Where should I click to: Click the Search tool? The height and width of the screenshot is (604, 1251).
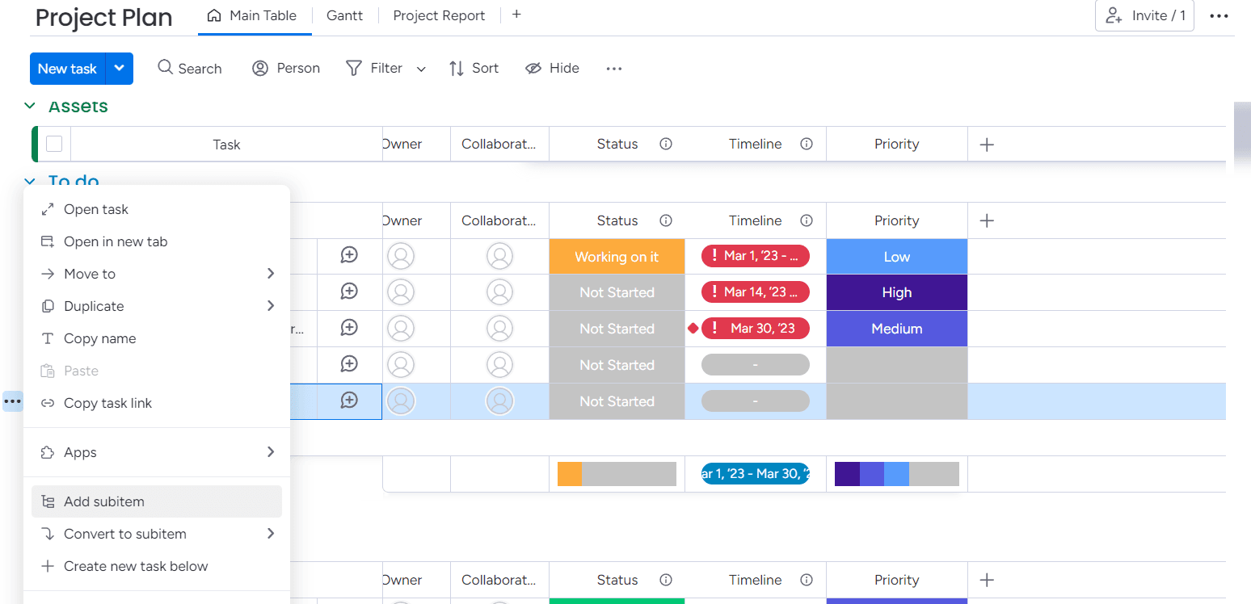click(x=190, y=69)
